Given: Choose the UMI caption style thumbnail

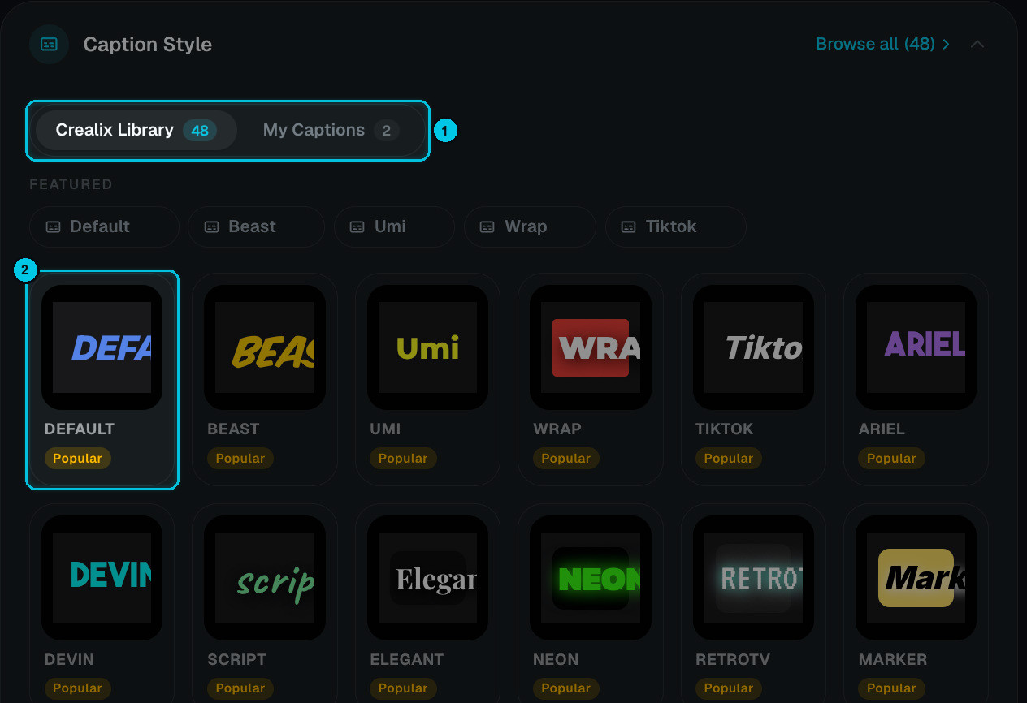Looking at the screenshot, I should (x=428, y=347).
